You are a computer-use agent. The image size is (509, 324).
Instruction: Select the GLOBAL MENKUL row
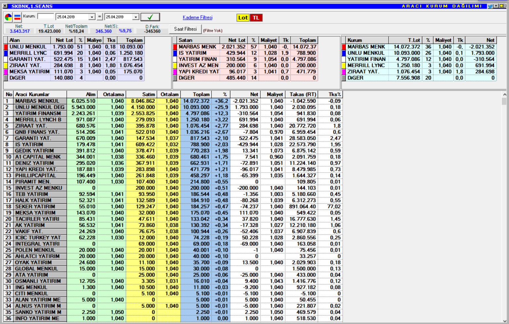tap(173, 269)
